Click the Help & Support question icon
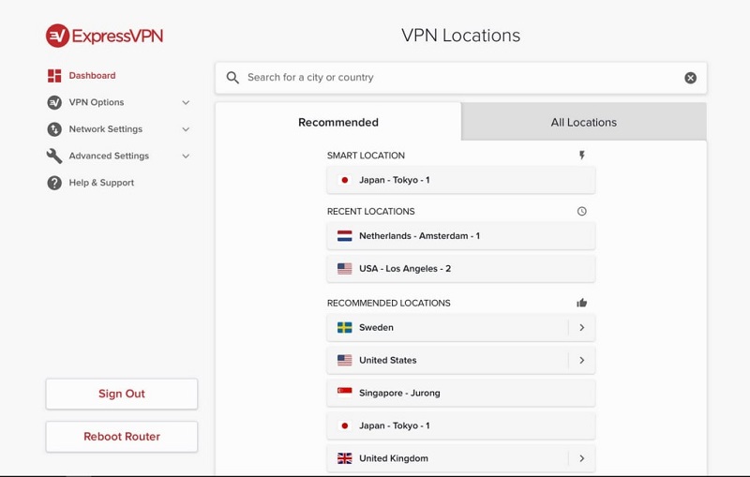Screen dimensions: 750x477 54,183
